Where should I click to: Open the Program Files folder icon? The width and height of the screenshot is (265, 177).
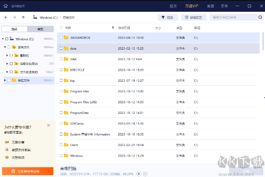tap(66, 91)
